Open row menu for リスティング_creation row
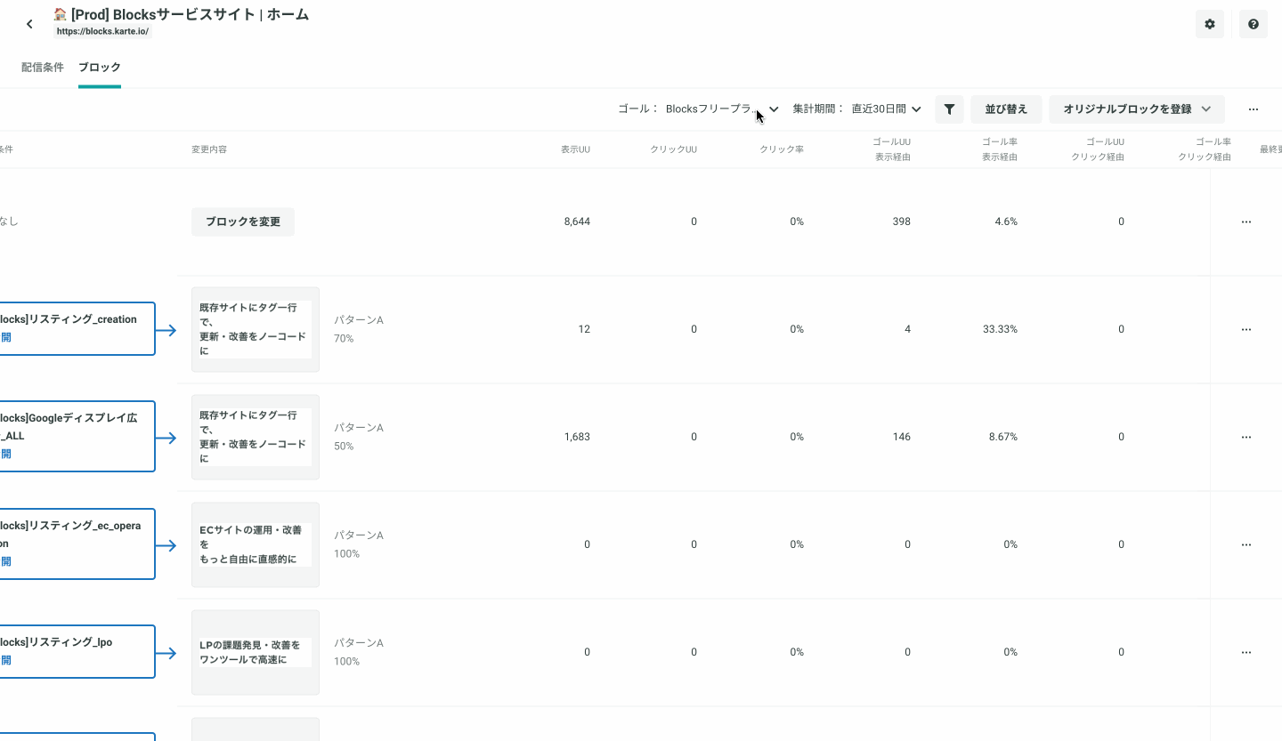Screen dimensions: 1282x741 1246,329
